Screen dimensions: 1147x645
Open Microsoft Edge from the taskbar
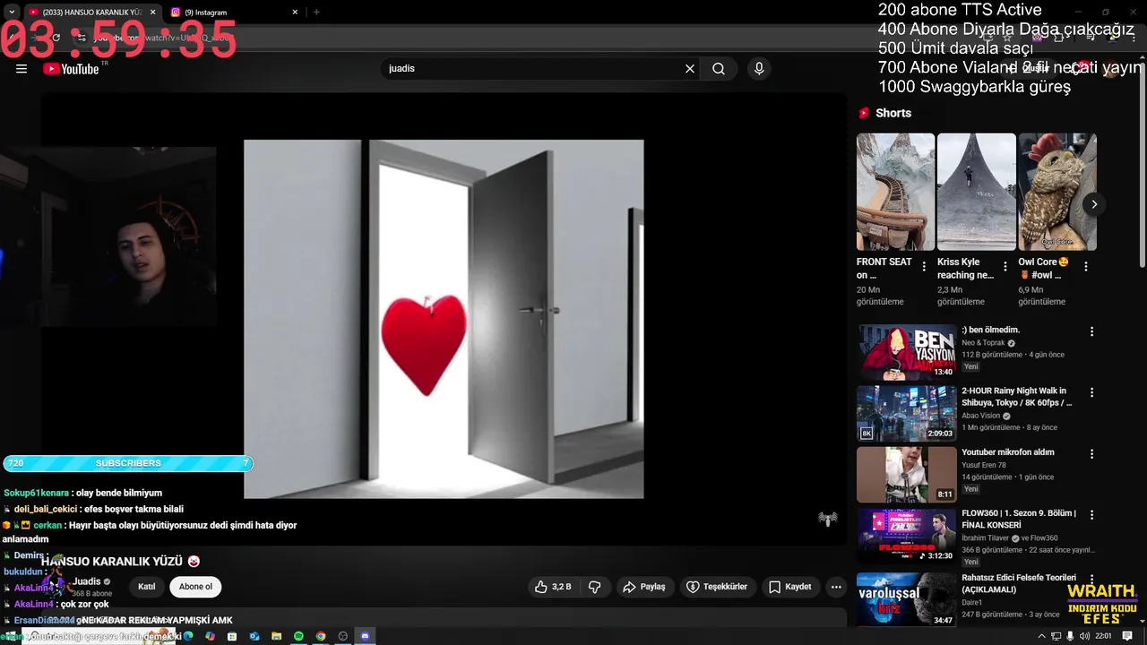tap(188, 636)
